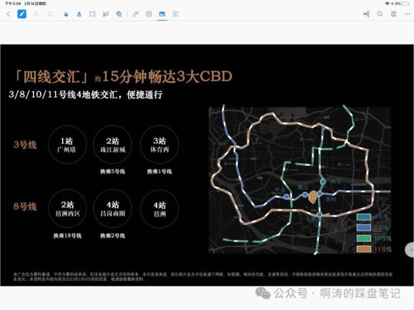Screen dimensions: 414x310
Task: Redo the last undone annotation
Action: pyautogui.click(x=51, y=13)
